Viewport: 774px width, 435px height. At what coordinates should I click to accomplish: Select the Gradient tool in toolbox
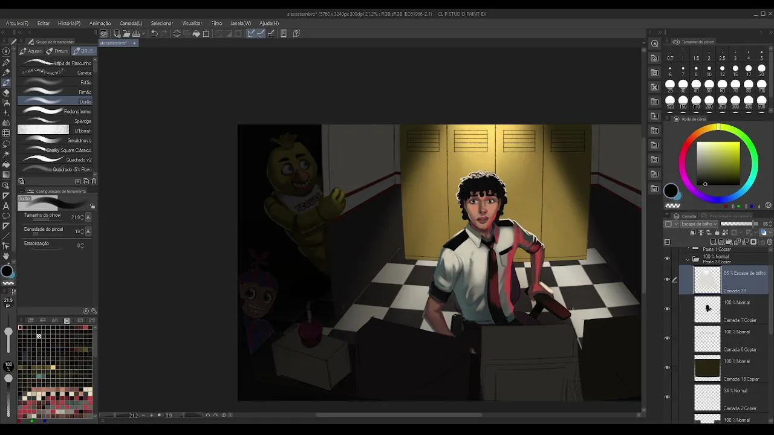(6, 175)
